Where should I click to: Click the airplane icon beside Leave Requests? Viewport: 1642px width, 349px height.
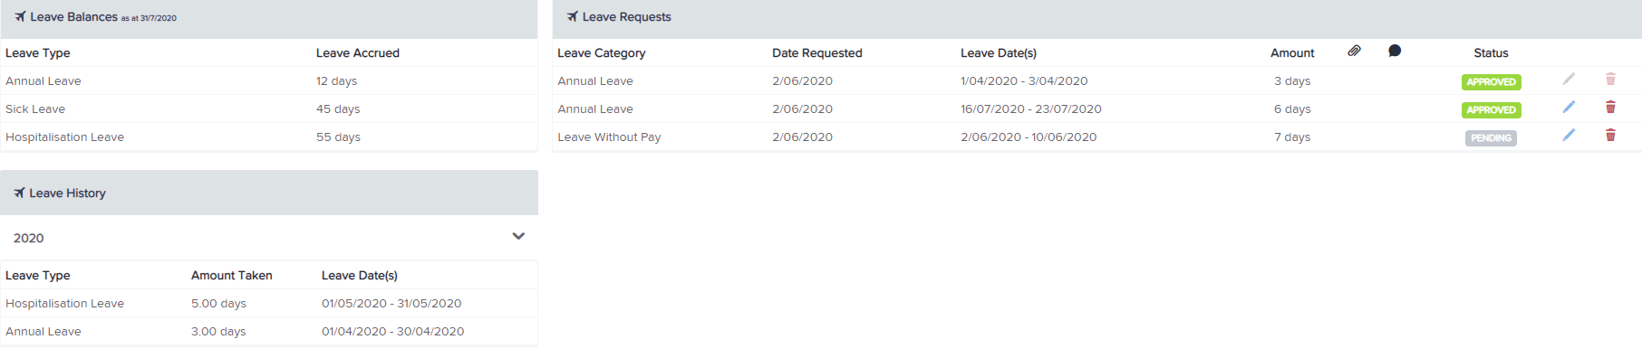click(x=572, y=16)
